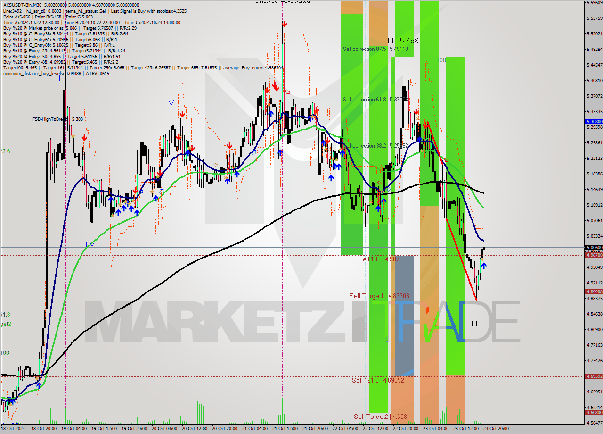Click the 'FSB-HighToBreak | 5.308' label
Image resolution: width=603 pixels, height=434 pixels.
57,119
